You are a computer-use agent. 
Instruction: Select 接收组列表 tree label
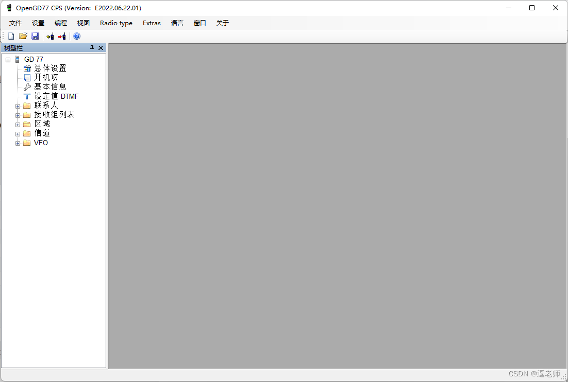[x=54, y=115]
